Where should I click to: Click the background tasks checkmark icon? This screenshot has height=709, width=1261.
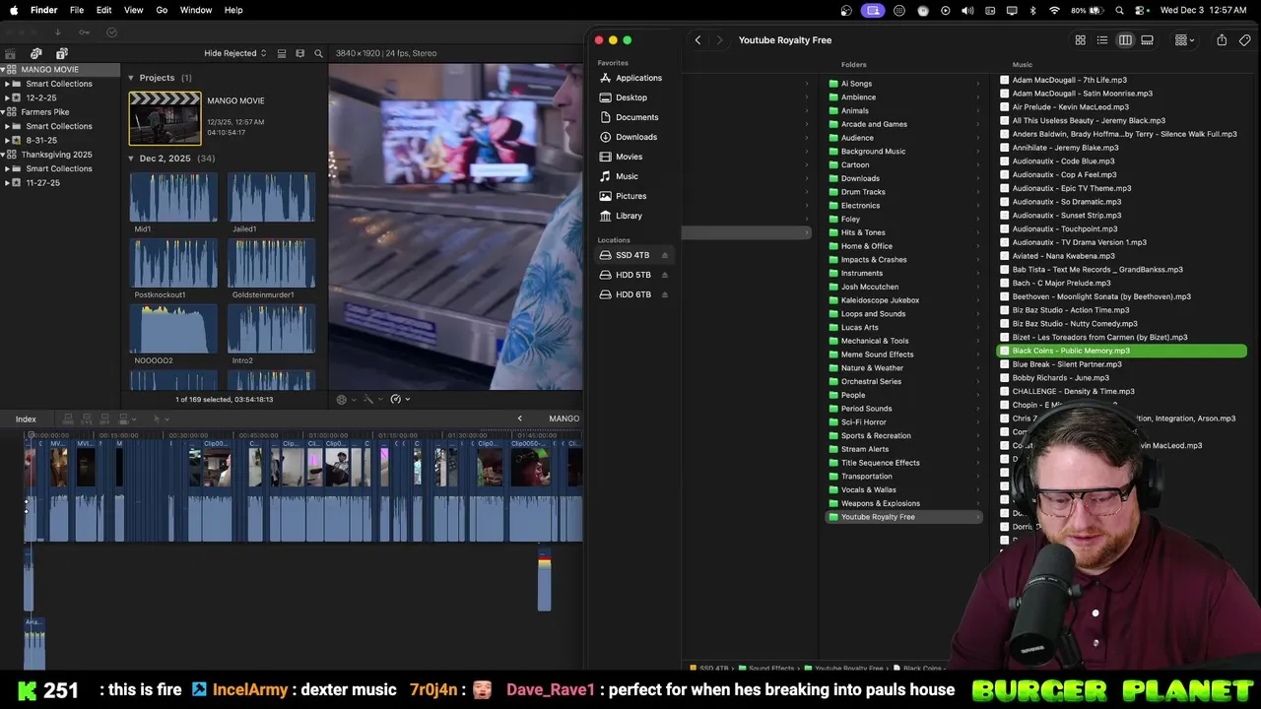111,32
